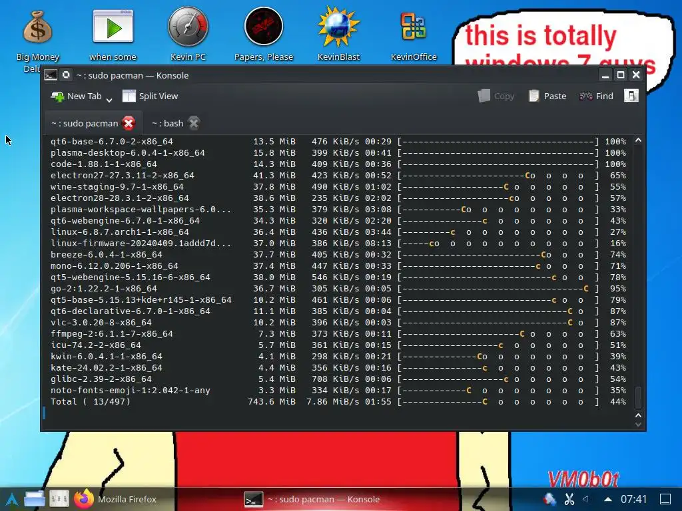Image resolution: width=682 pixels, height=511 pixels.
Task: Click the 'breeze-6.0.4-1-x86_64' package name
Action: point(106,255)
